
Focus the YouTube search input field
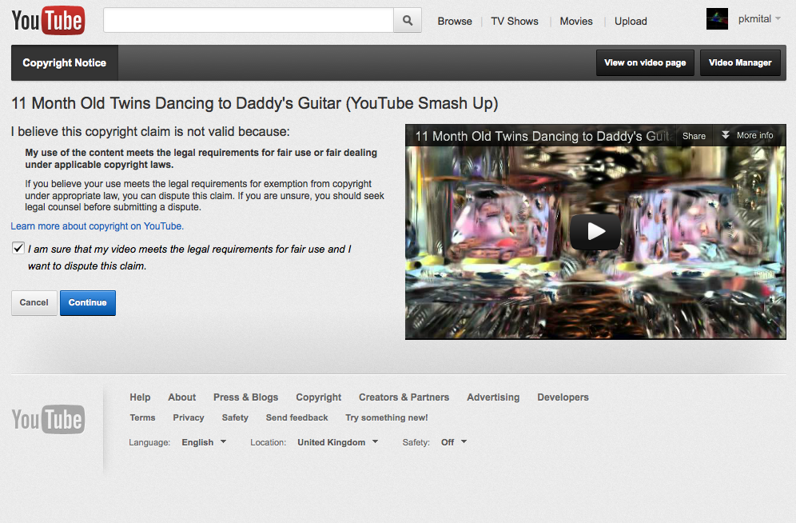(249, 21)
